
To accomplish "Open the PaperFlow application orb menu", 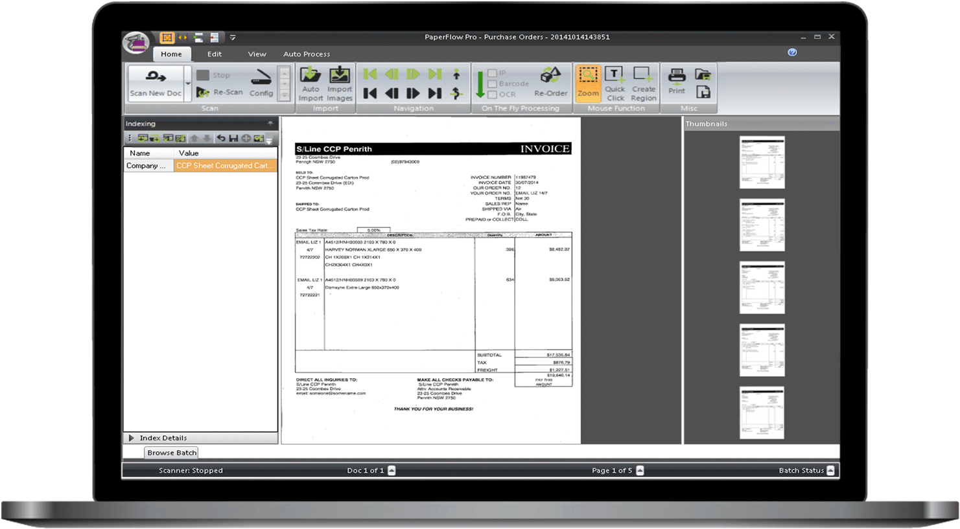I will tap(135, 43).
